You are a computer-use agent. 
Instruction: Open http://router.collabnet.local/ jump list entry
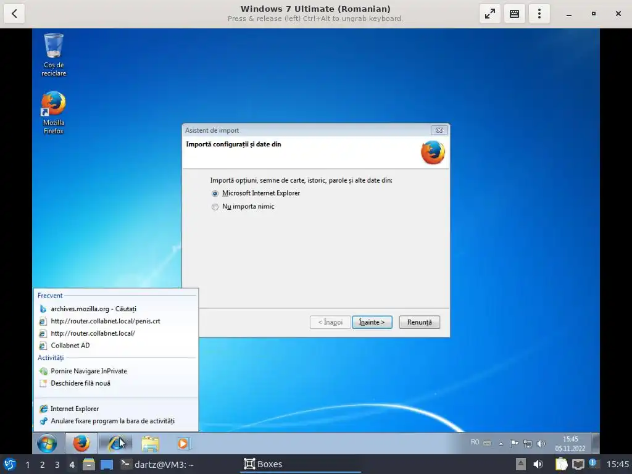point(116,333)
